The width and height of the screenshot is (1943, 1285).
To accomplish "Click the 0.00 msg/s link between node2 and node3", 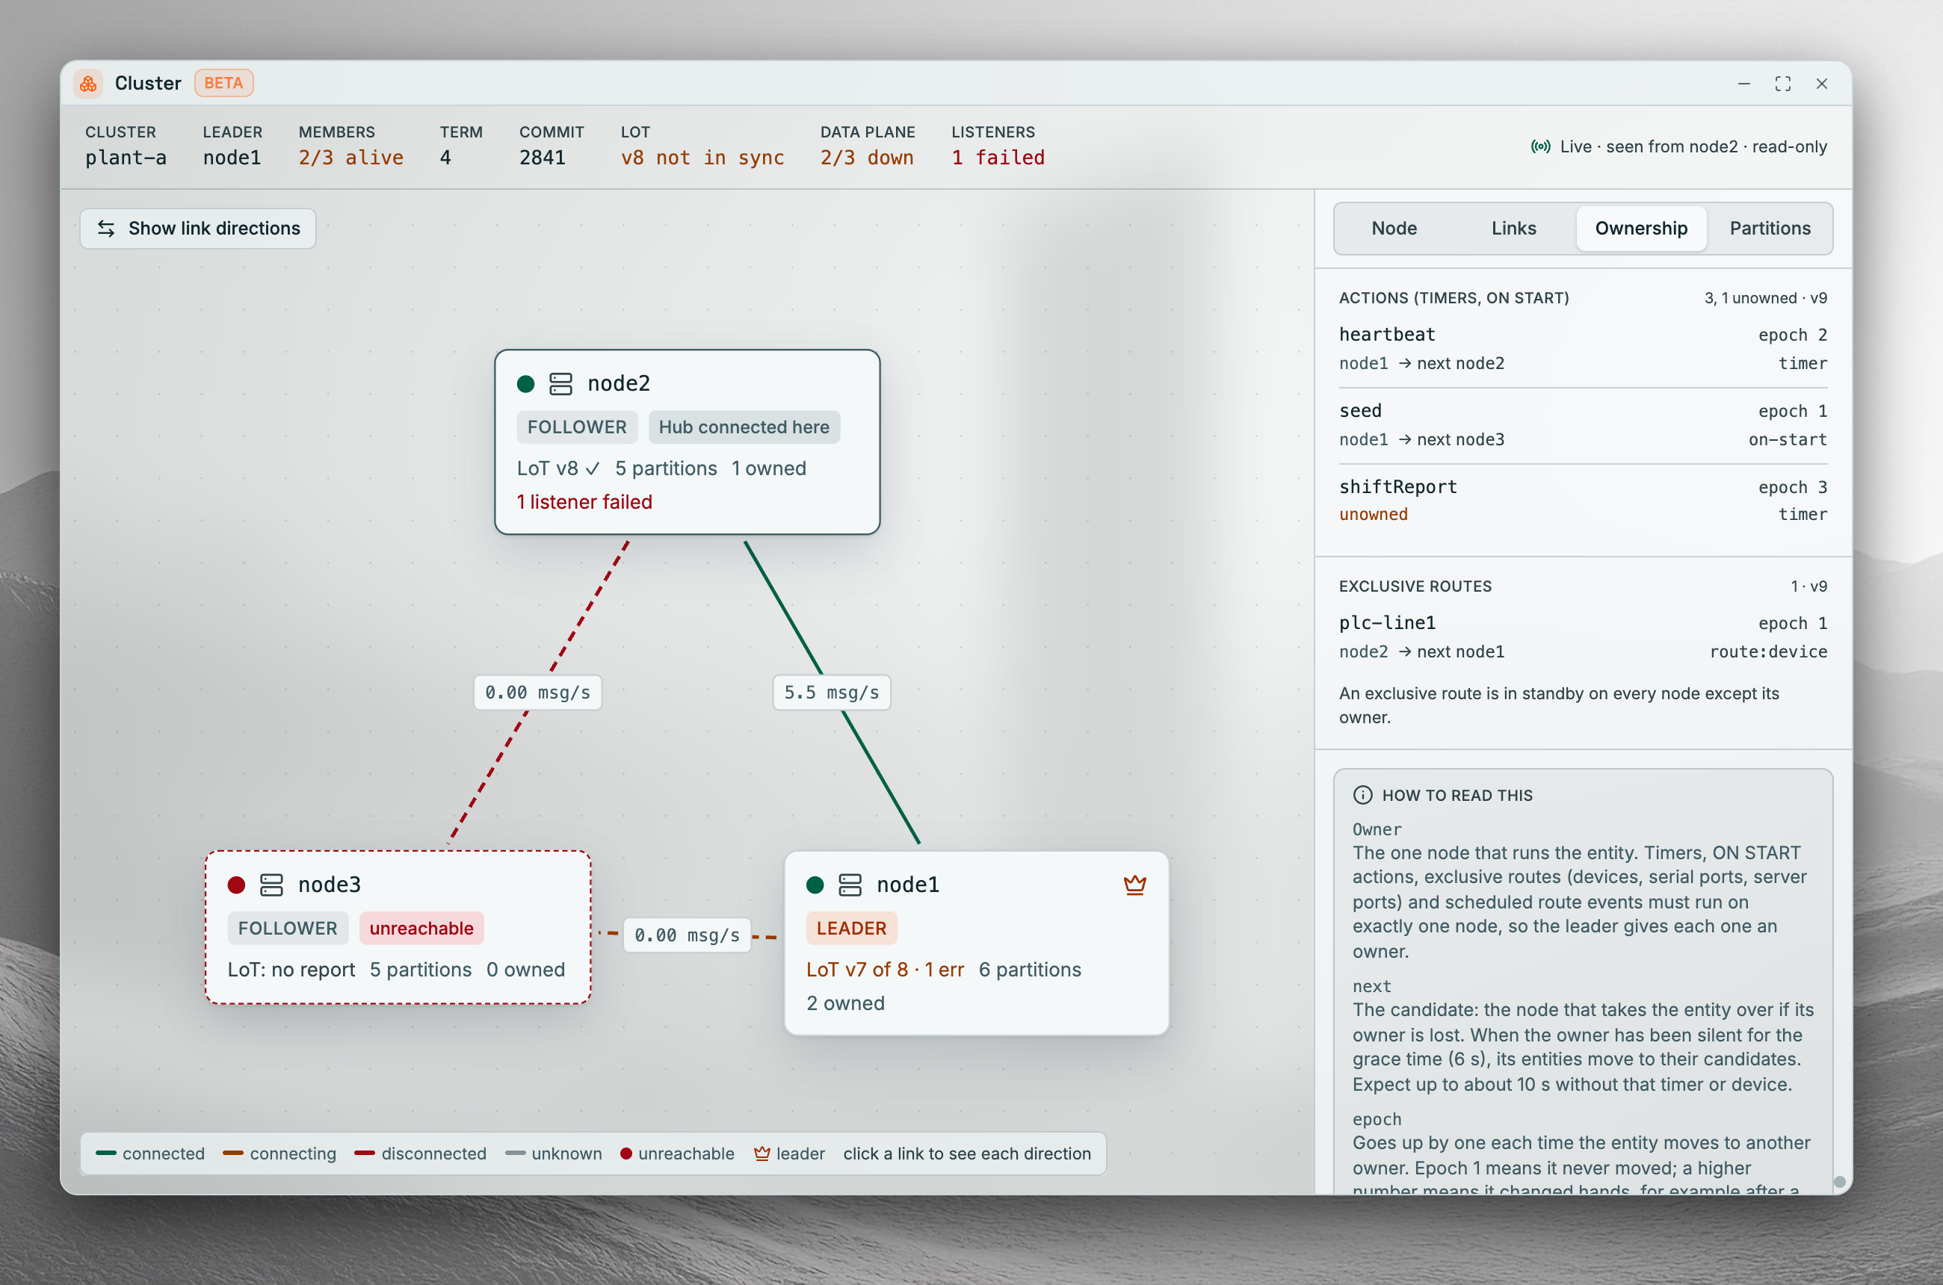I will pos(538,693).
